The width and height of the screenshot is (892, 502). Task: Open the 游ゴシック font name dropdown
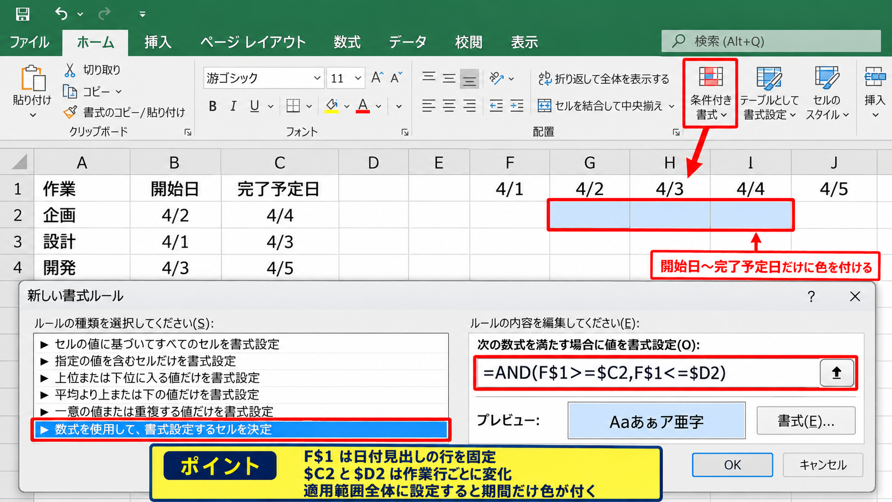click(x=317, y=78)
